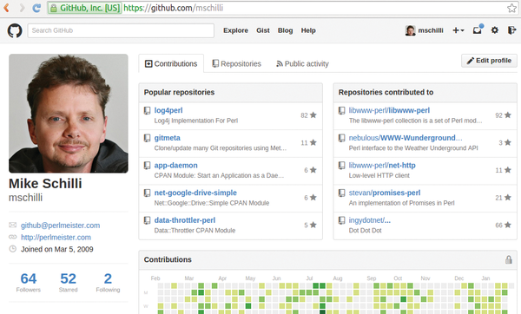
Task: Click the Contributions panel lock icon
Action: 508,259
